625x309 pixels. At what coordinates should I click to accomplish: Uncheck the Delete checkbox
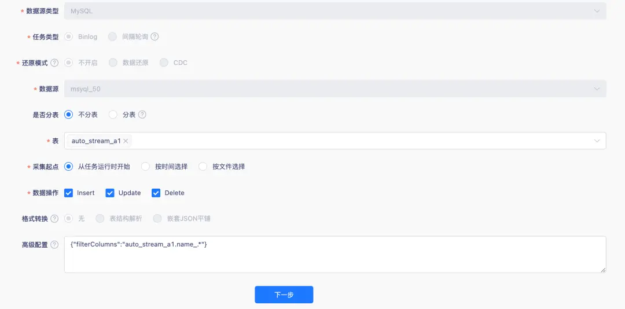pos(156,193)
